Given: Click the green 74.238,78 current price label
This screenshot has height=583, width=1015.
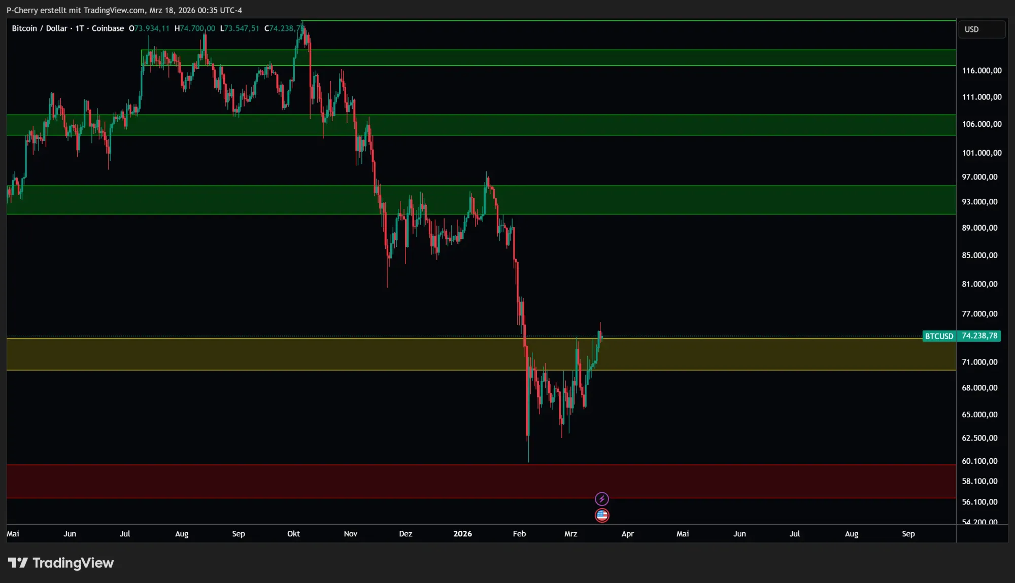Looking at the screenshot, I should 979,336.
